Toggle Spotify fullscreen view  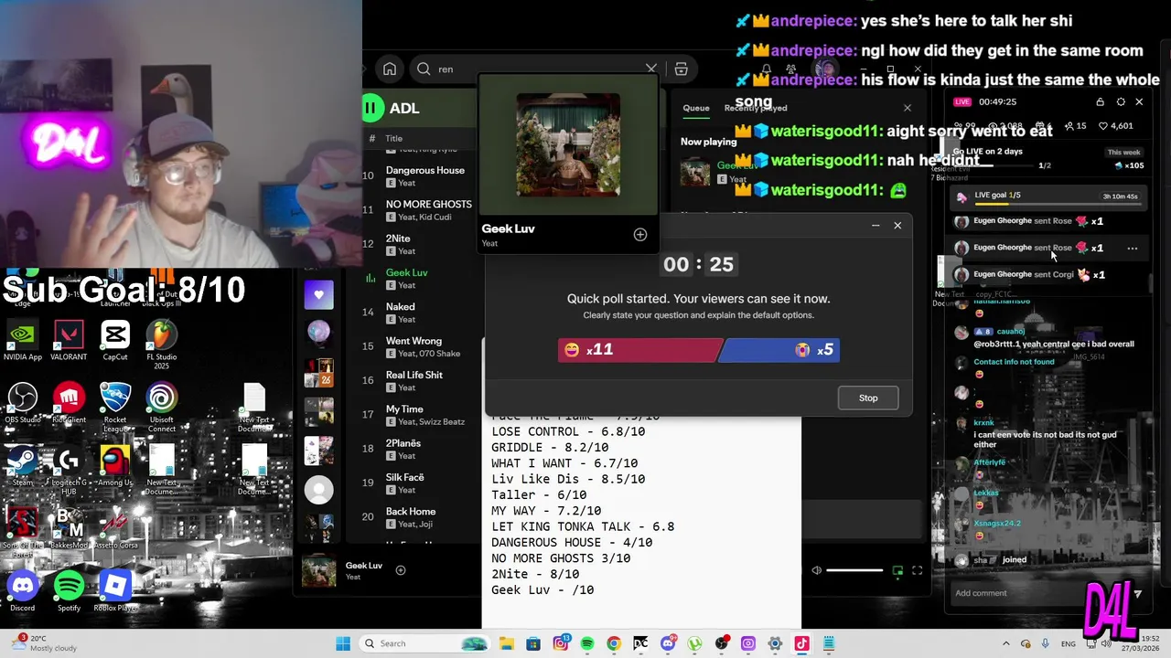917,570
